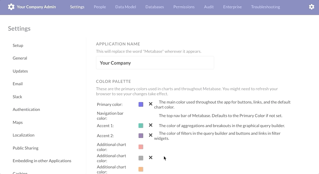This screenshot has height=174, width=319.
Task: Reset the Primary color with its X icon
Action: [151, 104]
